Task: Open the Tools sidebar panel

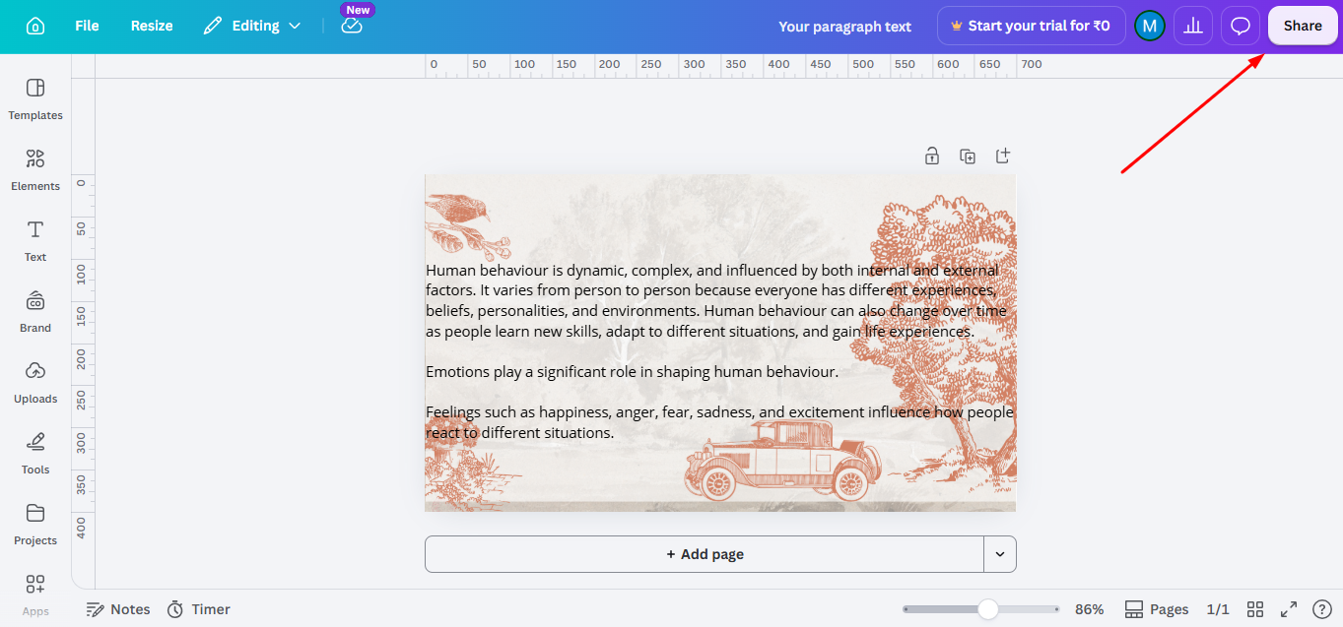Action: point(35,453)
